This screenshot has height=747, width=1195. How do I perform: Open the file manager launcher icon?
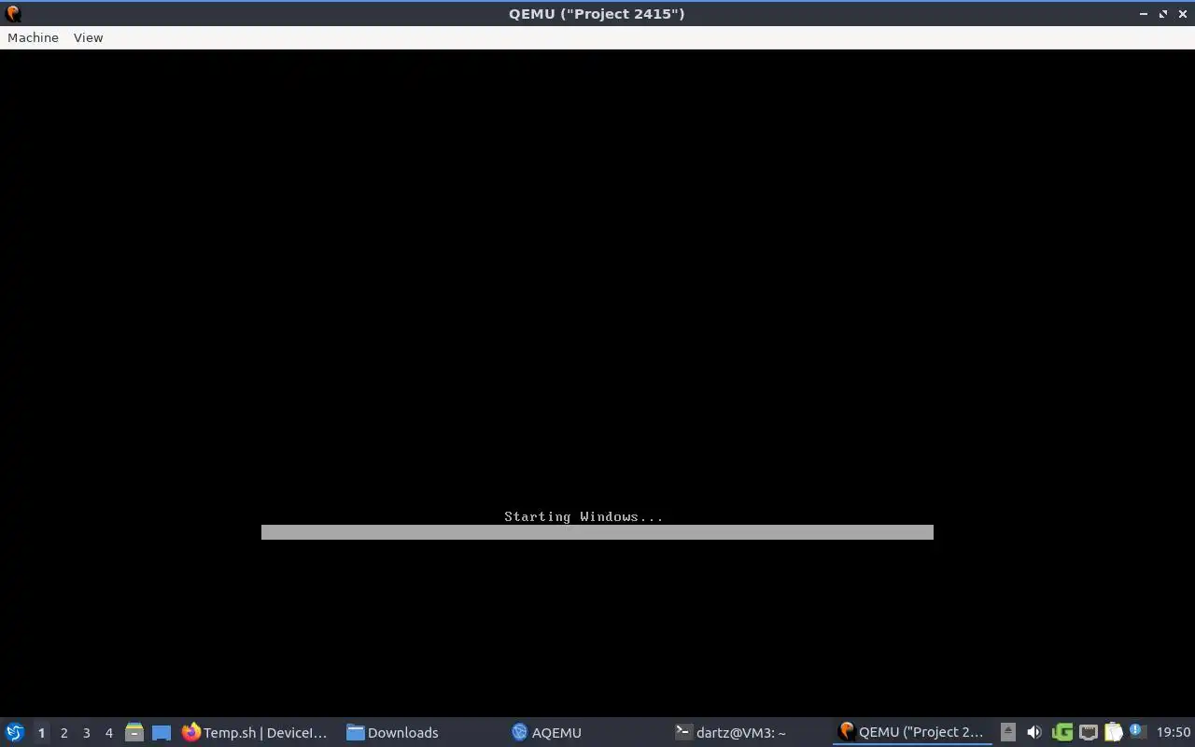[134, 732]
